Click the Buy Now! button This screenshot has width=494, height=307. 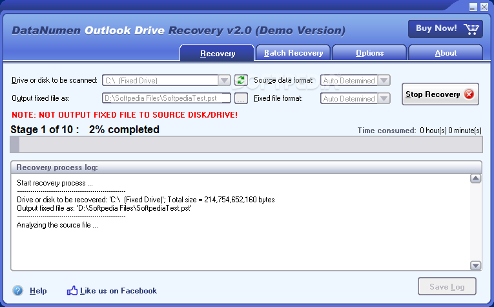(x=445, y=29)
